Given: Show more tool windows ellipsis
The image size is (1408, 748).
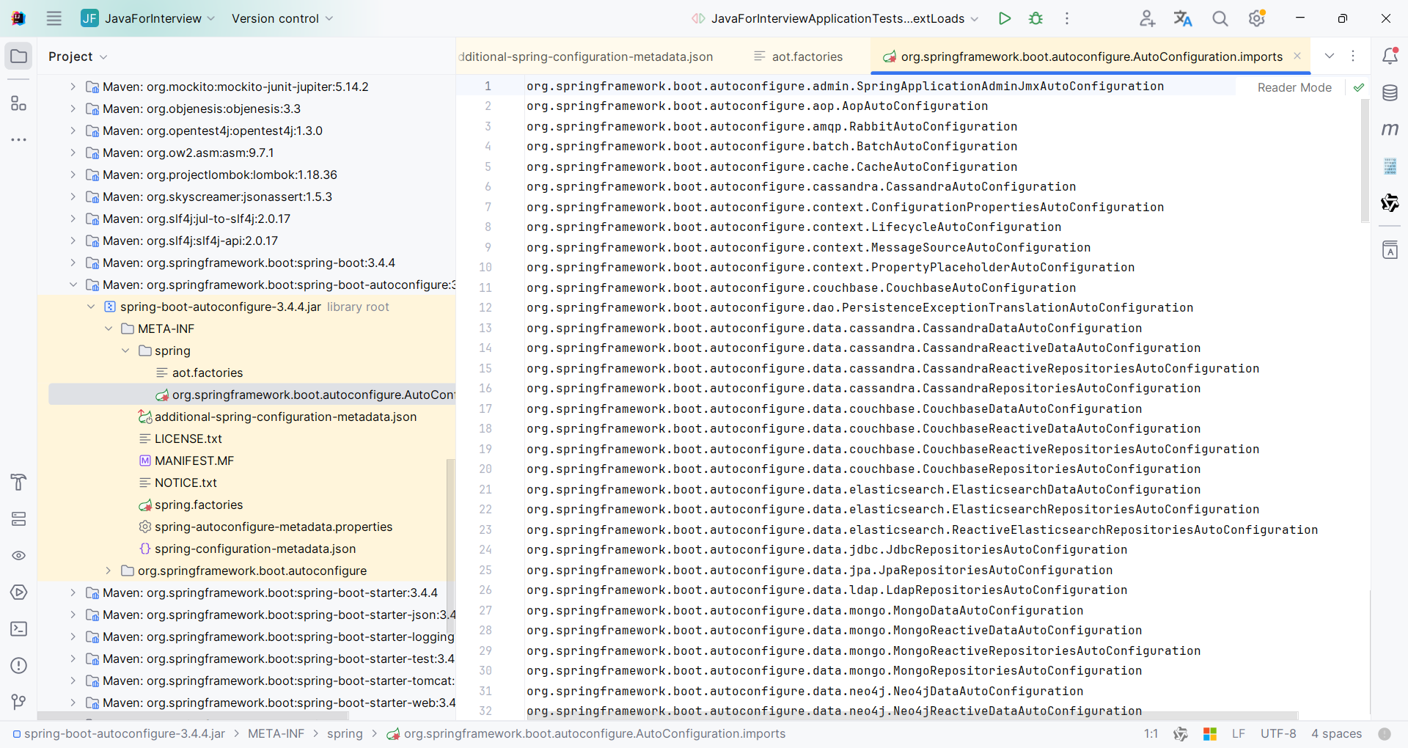Looking at the screenshot, I should click(x=19, y=139).
